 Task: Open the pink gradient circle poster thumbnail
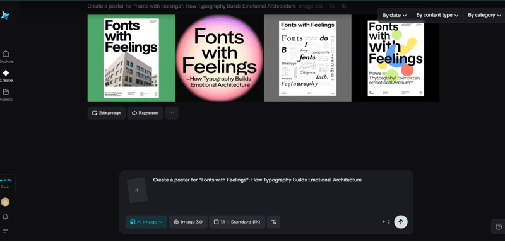point(219,58)
